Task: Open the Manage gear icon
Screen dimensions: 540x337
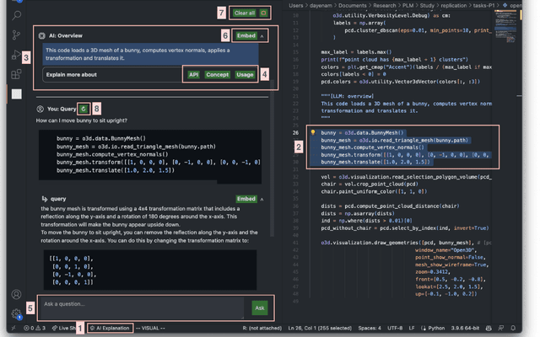Action: 16,314
